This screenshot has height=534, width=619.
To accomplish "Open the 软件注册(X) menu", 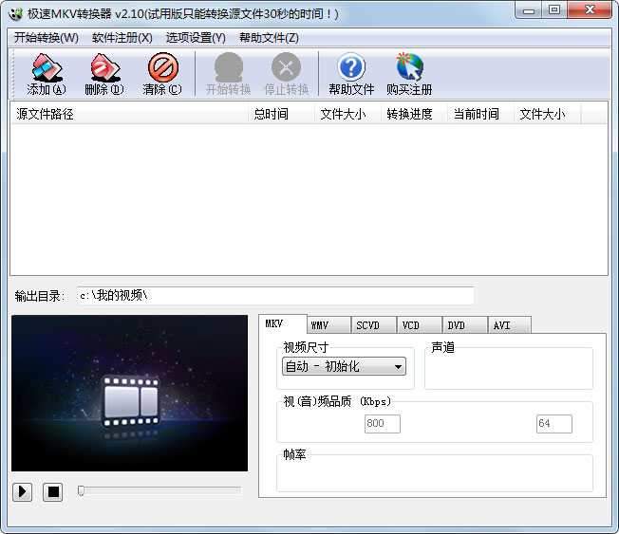I will (x=122, y=38).
